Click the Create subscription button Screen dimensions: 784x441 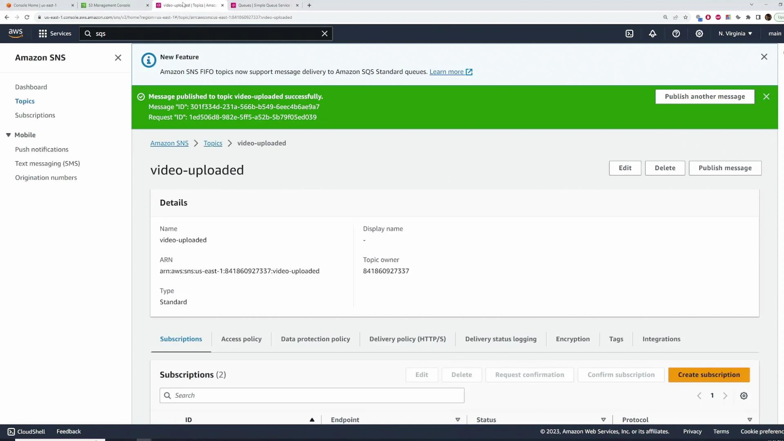point(709,374)
